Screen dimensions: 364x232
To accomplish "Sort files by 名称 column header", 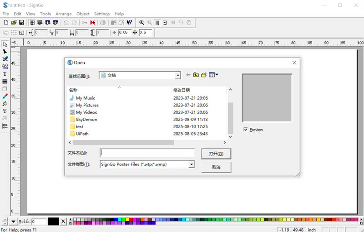I will (119, 90).
